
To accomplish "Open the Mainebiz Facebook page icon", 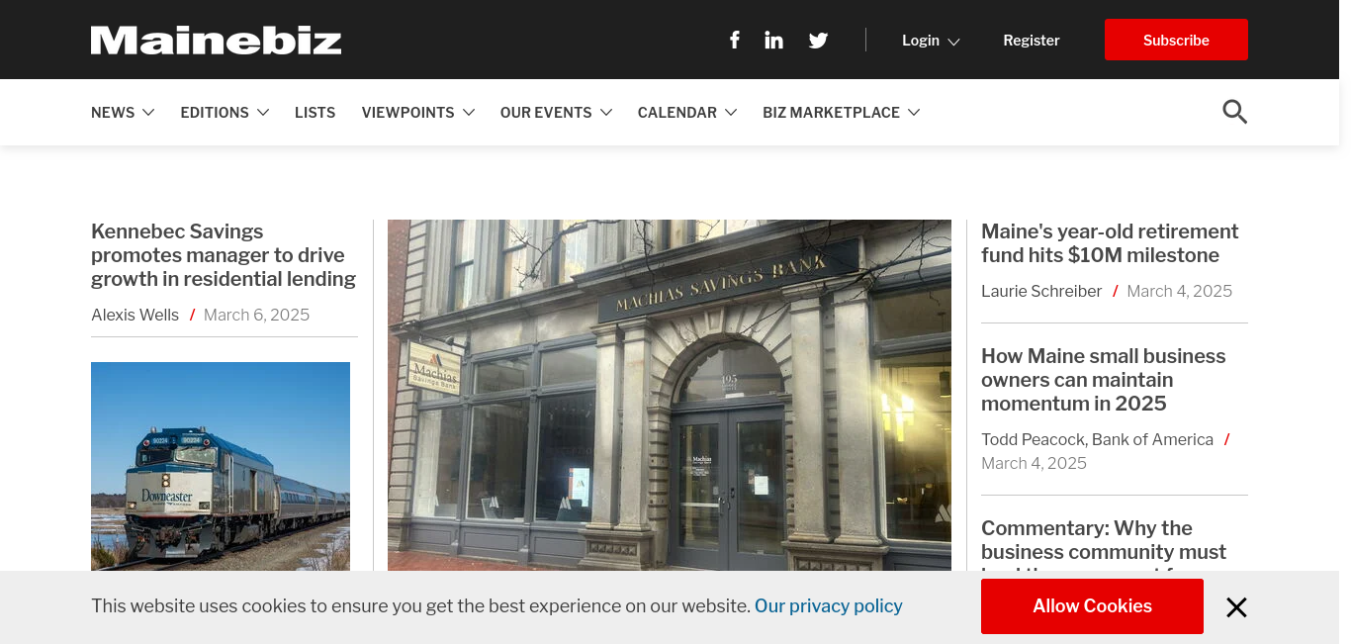I will point(735,41).
